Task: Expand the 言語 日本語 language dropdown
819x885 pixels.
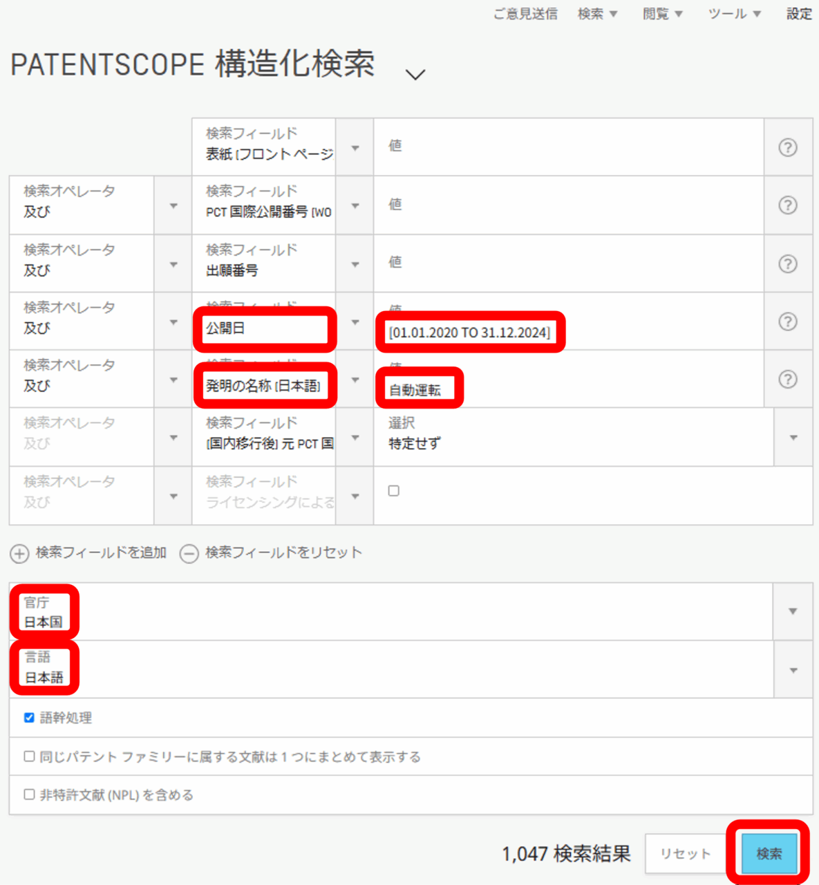Action: [x=793, y=670]
